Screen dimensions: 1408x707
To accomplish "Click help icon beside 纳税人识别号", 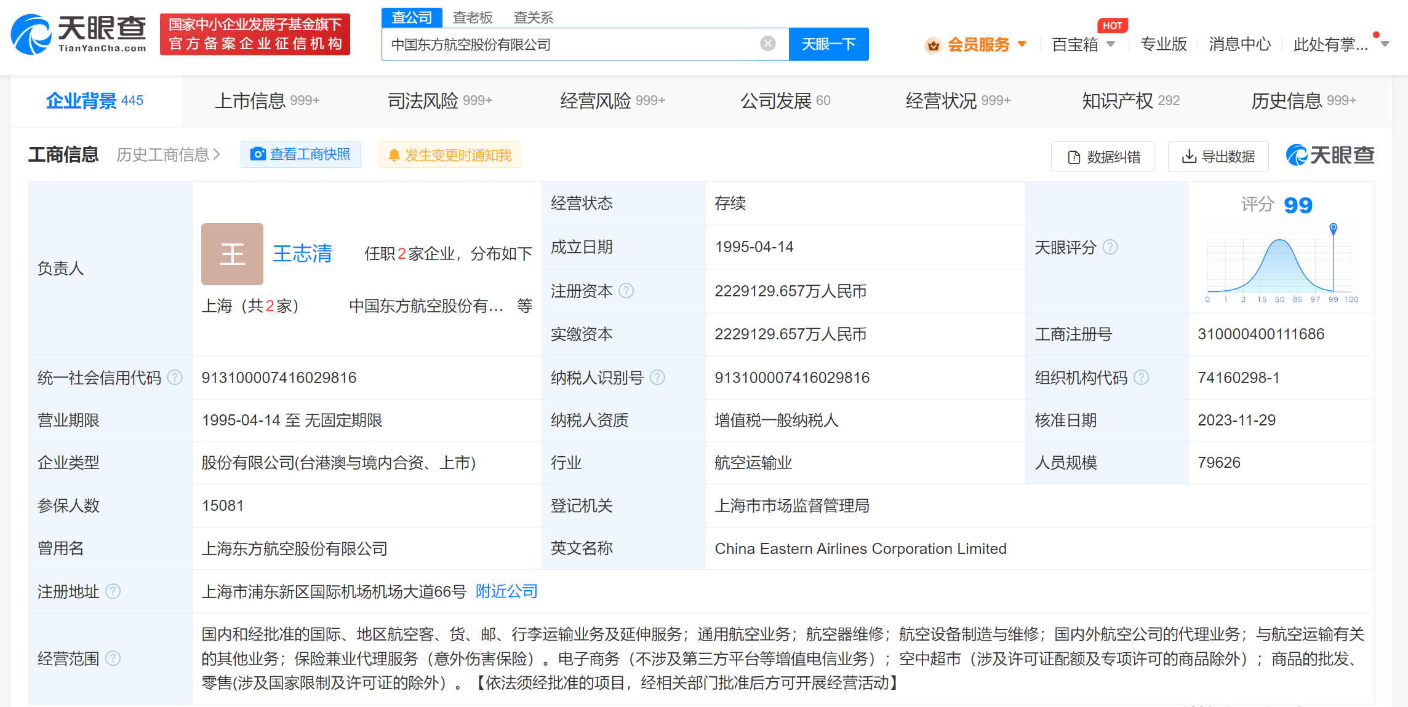I will coord(657,377).
